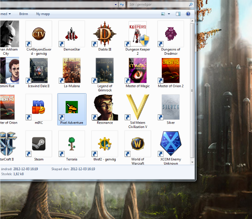Image resolution: width=252 pixels, height=219 pixels.
Task: Click the Bränn toolbar button
Action: (24, 14)
